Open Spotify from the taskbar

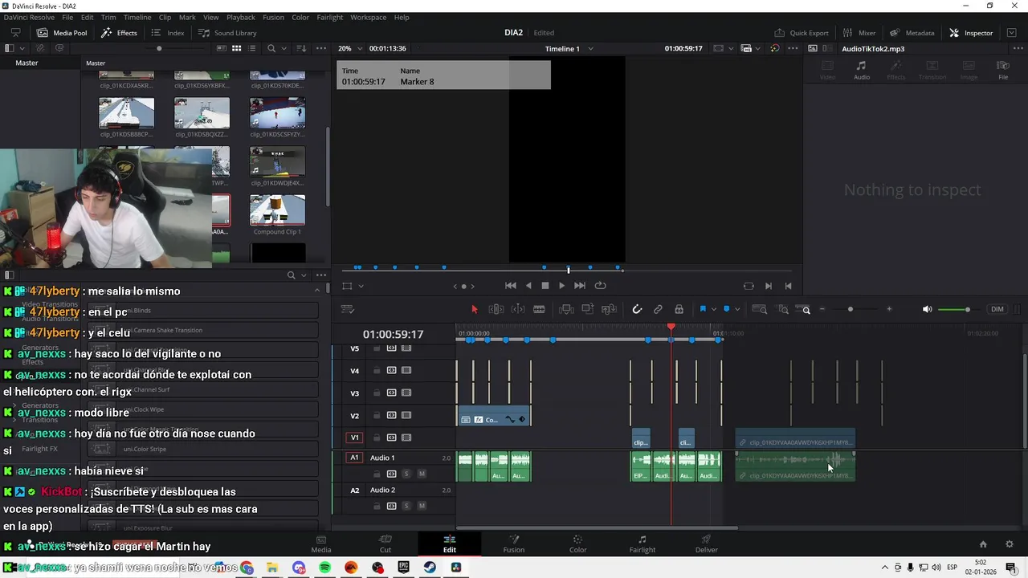pyautogui.click(x=325, y=568)
